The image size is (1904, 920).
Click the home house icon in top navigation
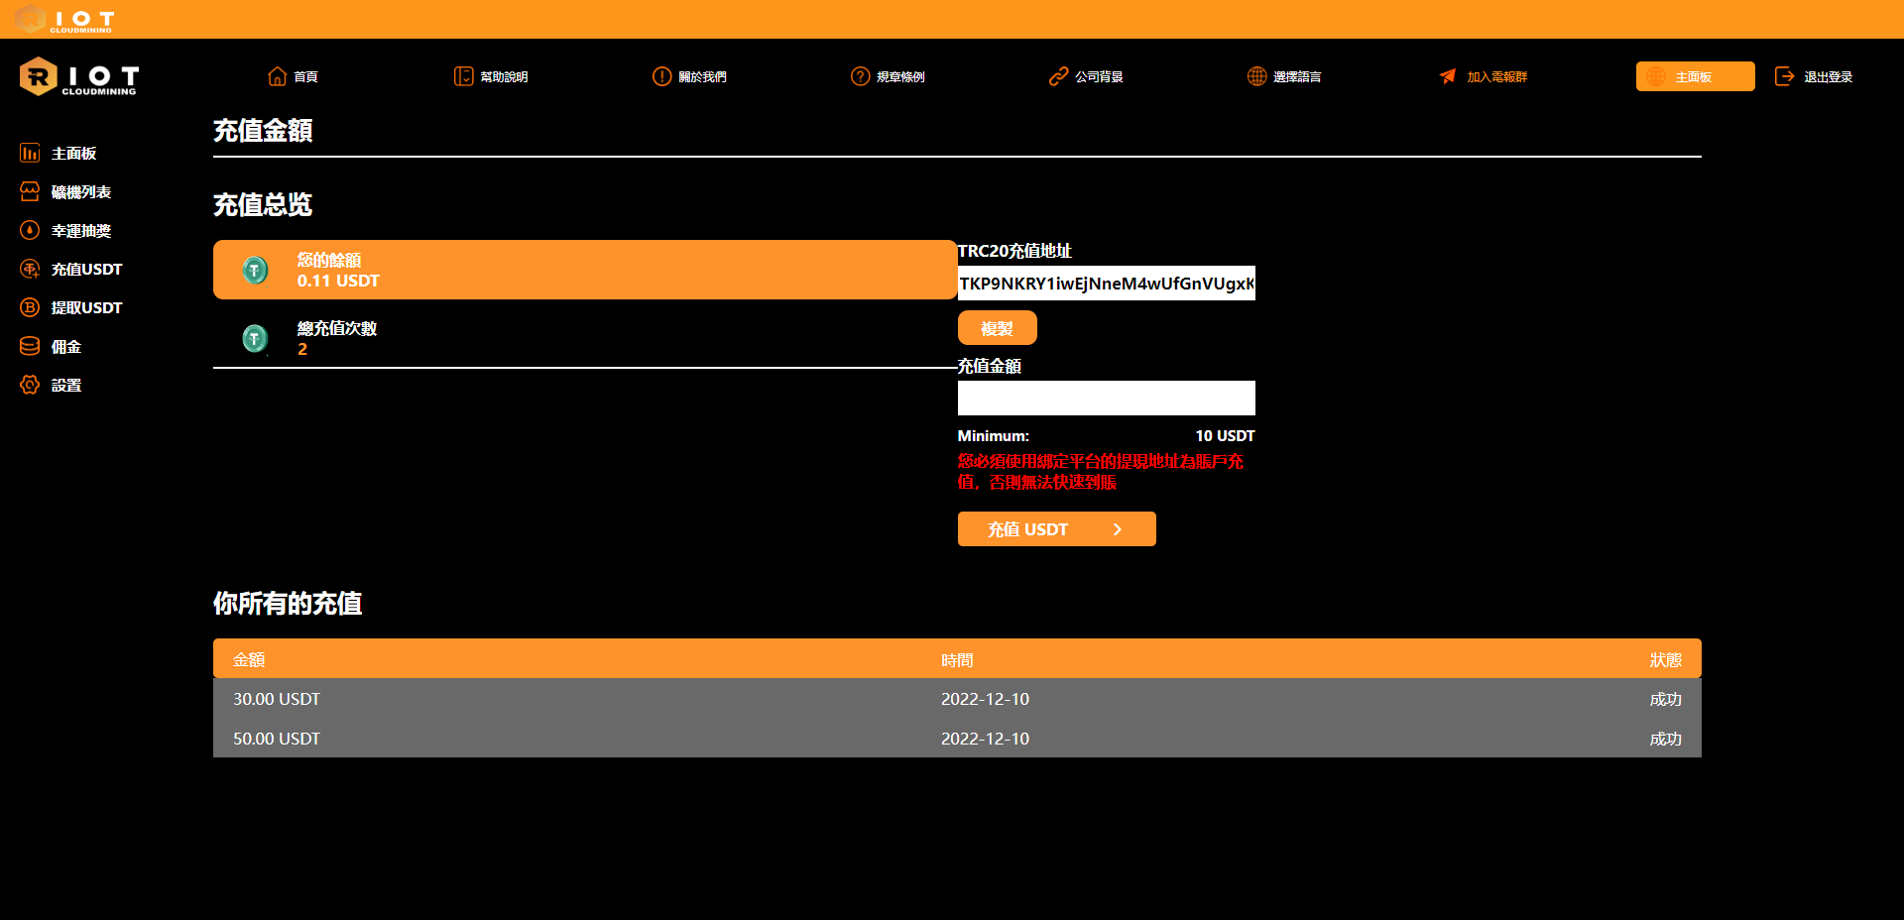(x=278, y=76)
